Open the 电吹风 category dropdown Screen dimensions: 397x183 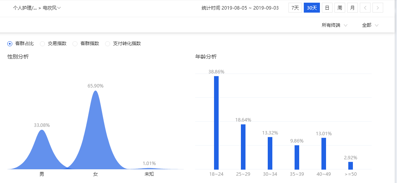coord(52,8)
